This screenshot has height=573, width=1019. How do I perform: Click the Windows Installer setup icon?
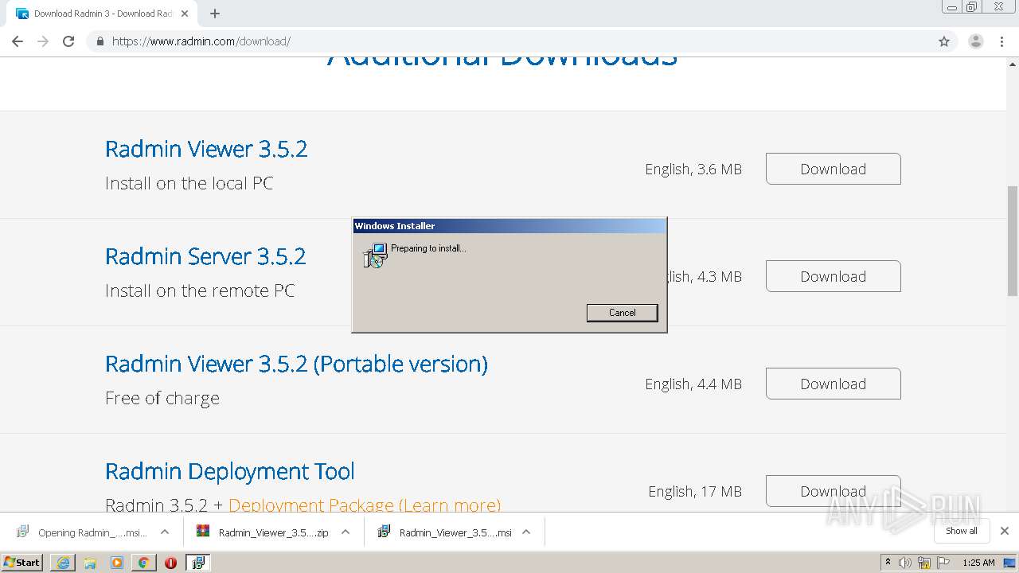[x=375, y=255]
